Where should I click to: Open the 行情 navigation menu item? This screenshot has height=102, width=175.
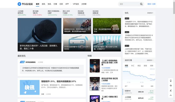point(55,4)
